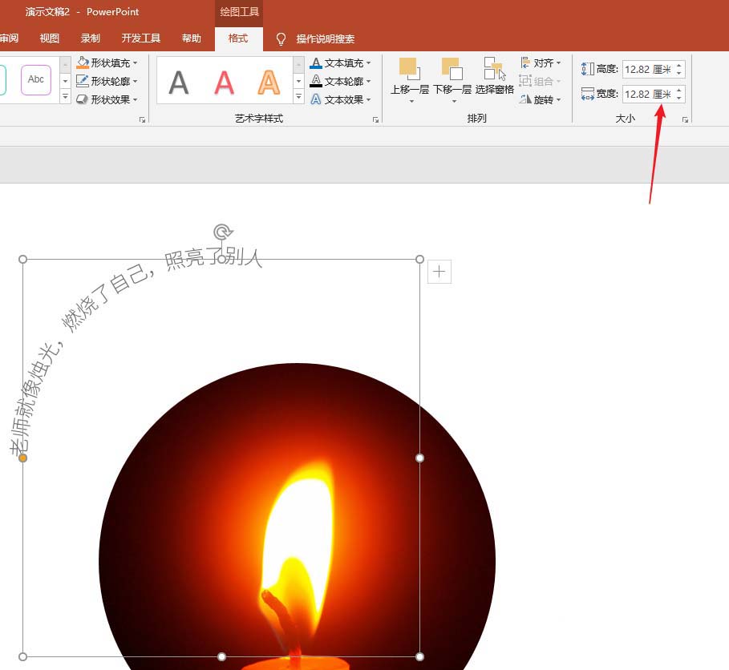729x670 pixels.
Task: Open the 对齐 align menu
Action: (541, 63)
